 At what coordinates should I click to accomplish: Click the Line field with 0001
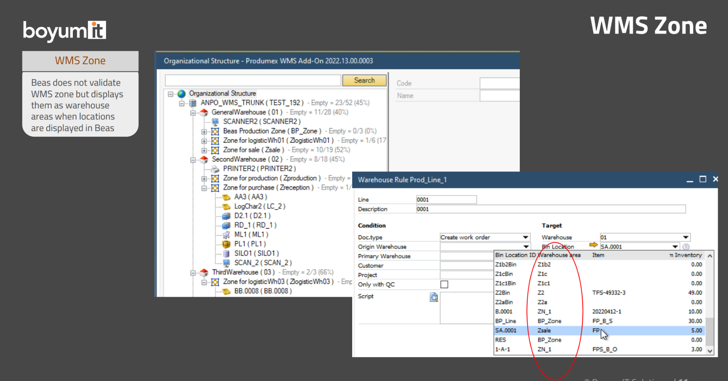pyautogui.click(x=446, y=200)
